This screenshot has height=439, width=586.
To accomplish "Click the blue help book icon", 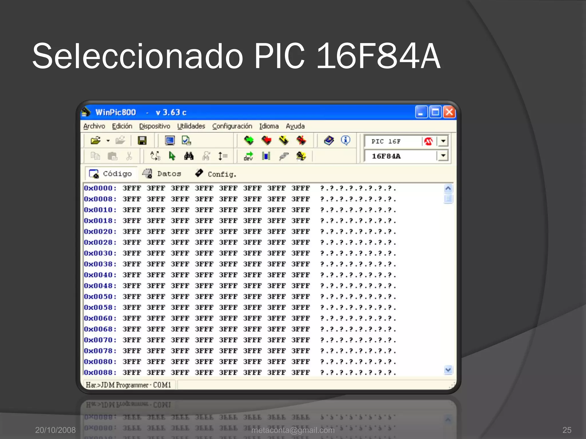I will pos(329,140).
